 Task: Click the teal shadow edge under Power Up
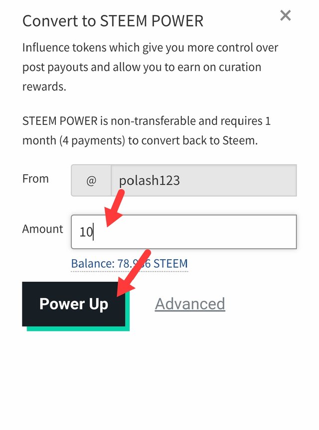(78, 329)
